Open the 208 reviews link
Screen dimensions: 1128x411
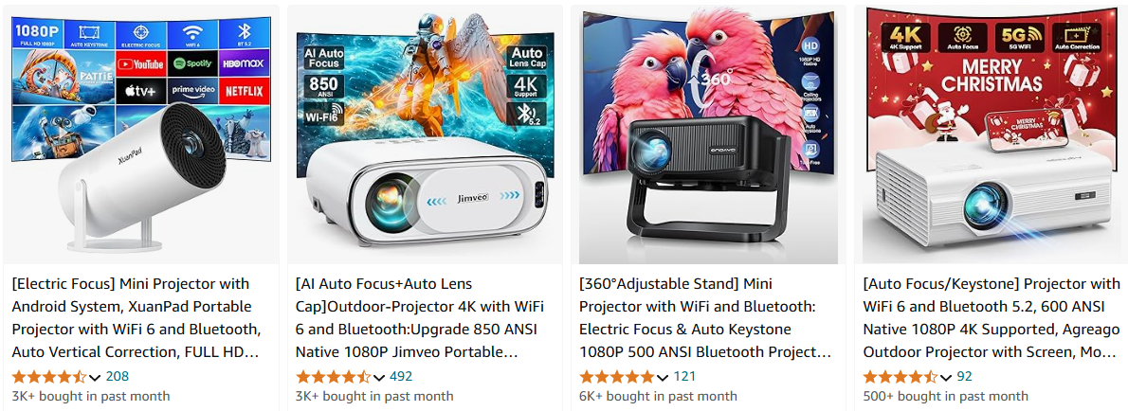pos(118,376)
